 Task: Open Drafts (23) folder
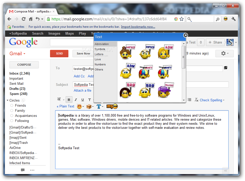[17, 89]
